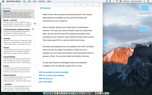
Task: Open Quick Export share icon
Action: [75, 5]
